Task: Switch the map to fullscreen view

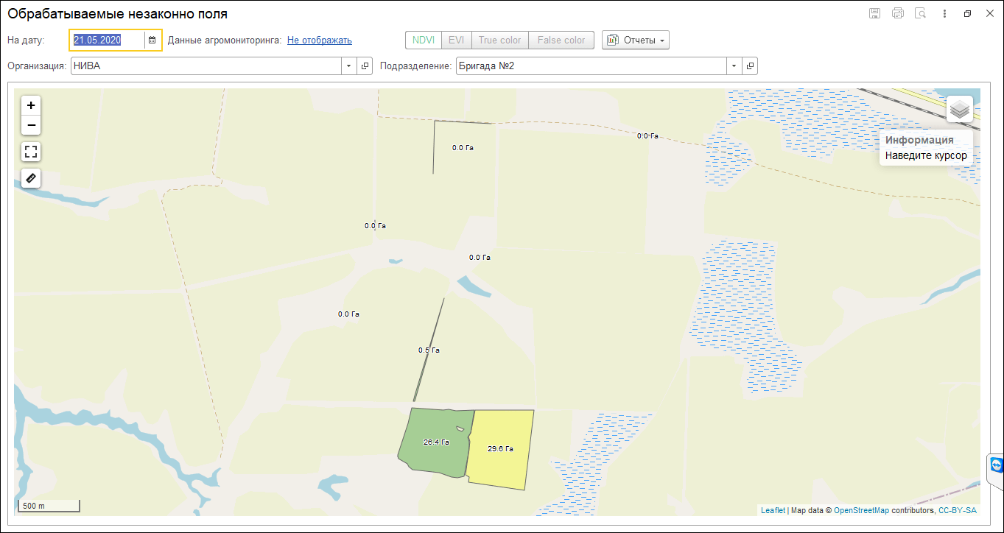Action: 31,152
